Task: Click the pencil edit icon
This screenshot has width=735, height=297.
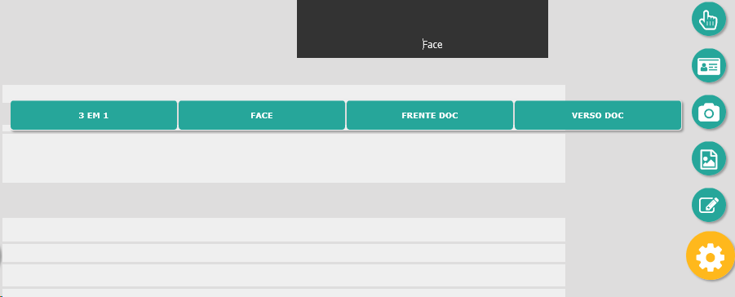Action: (x=709, y=205)
